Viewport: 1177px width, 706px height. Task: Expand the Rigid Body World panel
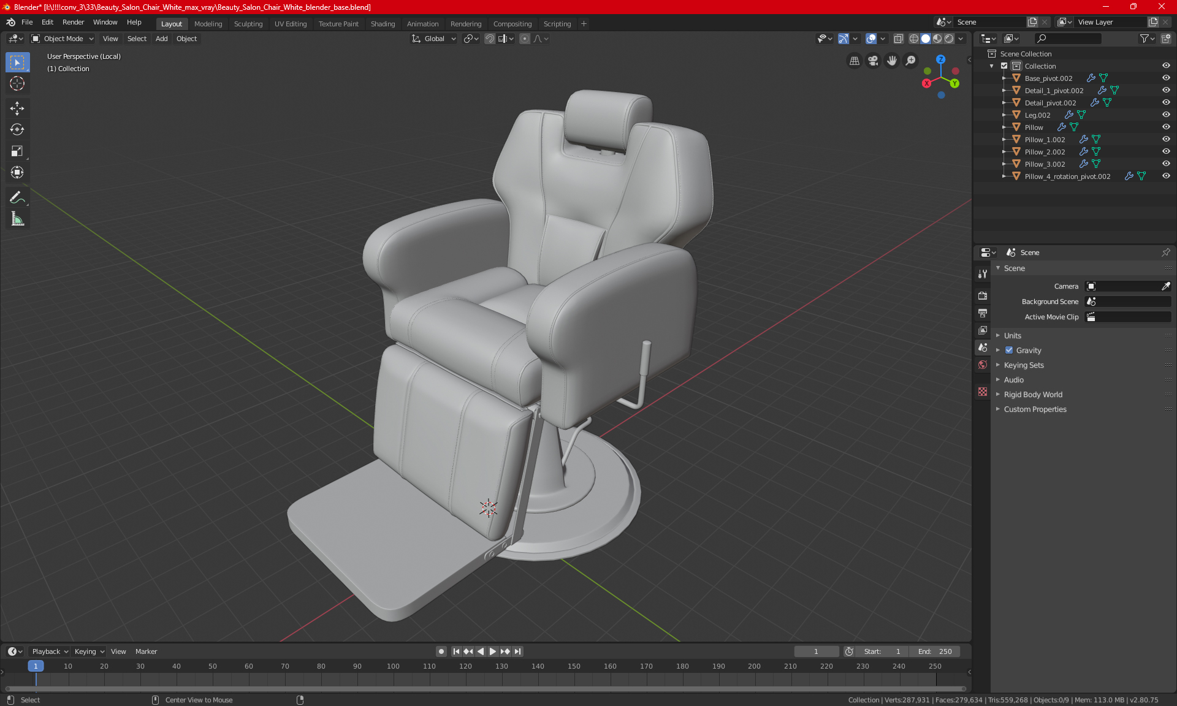pyautogui.click(x=1033, y=395)
